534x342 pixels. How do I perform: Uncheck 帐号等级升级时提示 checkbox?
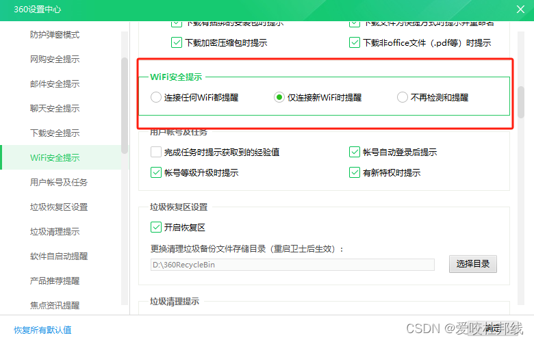point(156,172)
